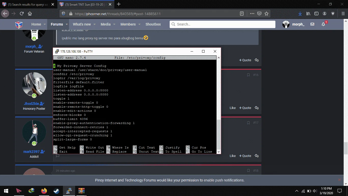
Task: Open Shoutbox nav item
Action: [153, 24]
